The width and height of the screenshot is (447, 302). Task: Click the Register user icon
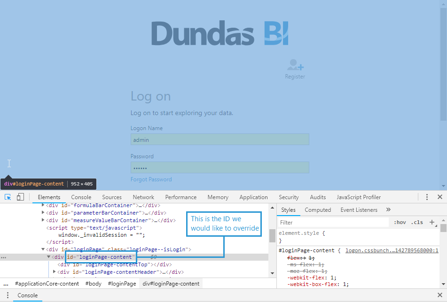[x=295, y=65]
